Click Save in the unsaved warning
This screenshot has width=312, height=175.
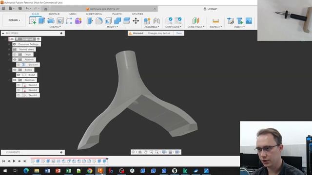tap(179, 33)
